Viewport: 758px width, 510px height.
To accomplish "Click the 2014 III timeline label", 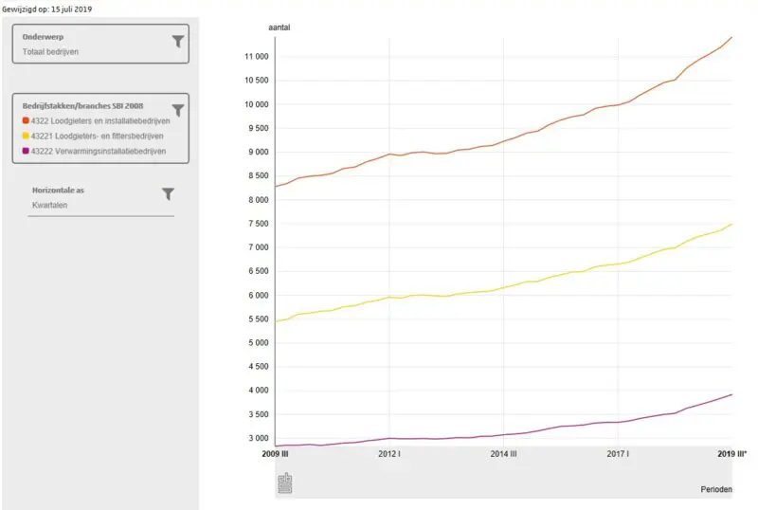I will (x=504, y=454).
